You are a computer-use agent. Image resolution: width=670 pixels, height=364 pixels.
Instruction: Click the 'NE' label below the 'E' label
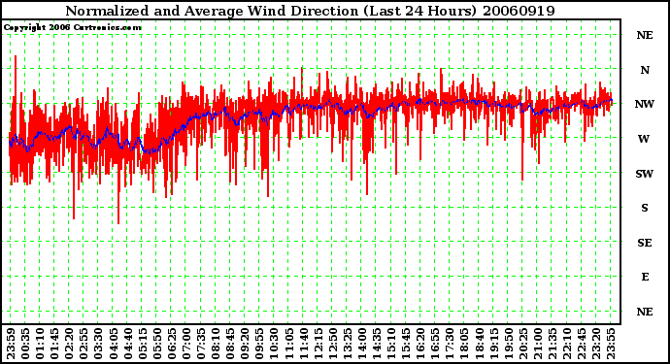(x=645, y=312)
